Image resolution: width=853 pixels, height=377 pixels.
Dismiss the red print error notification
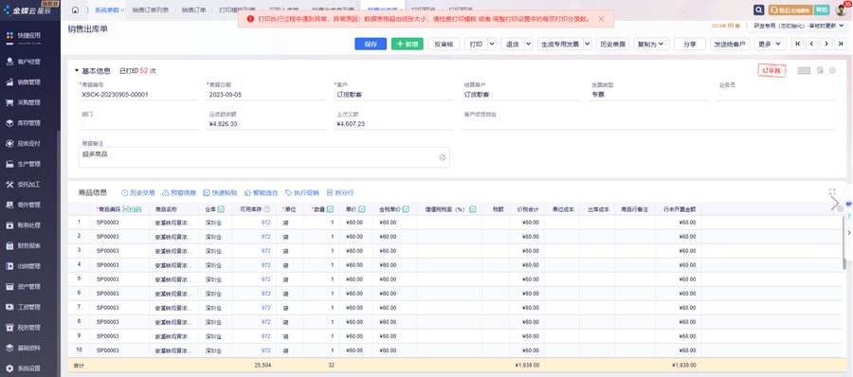click(601, 19)
